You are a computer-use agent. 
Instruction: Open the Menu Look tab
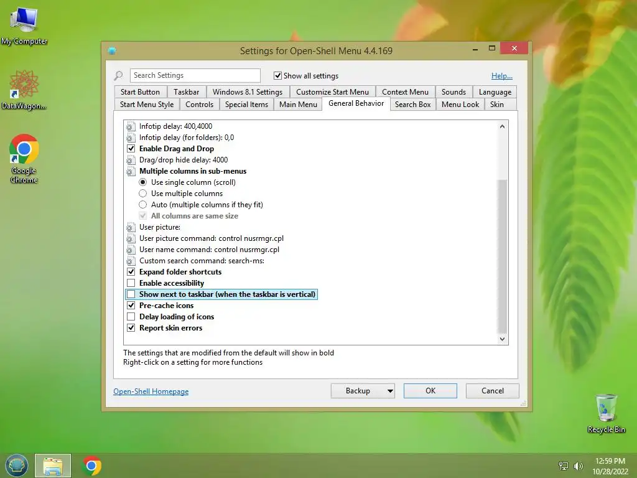(460, 105)
